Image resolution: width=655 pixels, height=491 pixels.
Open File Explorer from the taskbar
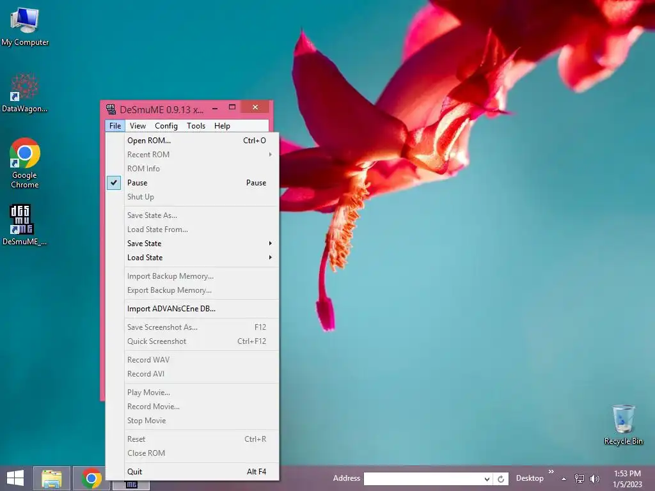(x=52, y=478)
